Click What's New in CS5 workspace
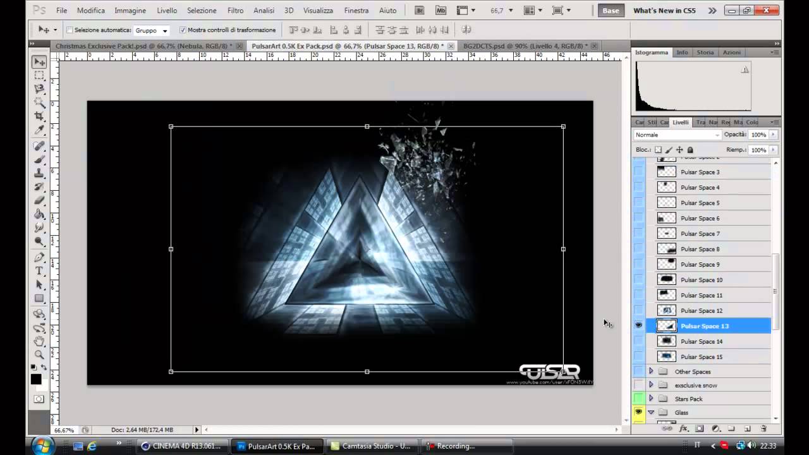 (x=664, y=11)
